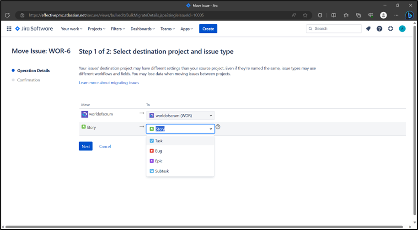
Task: Open the destination project worldofscrum (WOR) dropdown
Action: coord(180,115)
